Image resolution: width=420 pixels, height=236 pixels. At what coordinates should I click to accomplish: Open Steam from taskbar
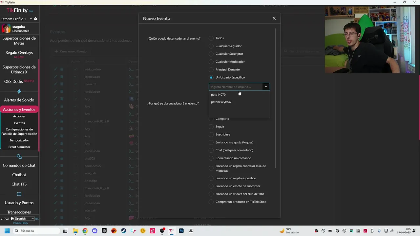tap(123, 231)
